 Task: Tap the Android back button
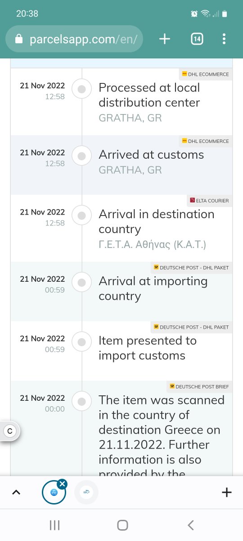pyautogui.click(x=191, y=525)
